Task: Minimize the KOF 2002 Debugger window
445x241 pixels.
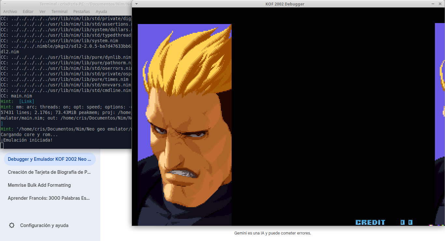Action: pyautogui.click(x=433, y=4)
